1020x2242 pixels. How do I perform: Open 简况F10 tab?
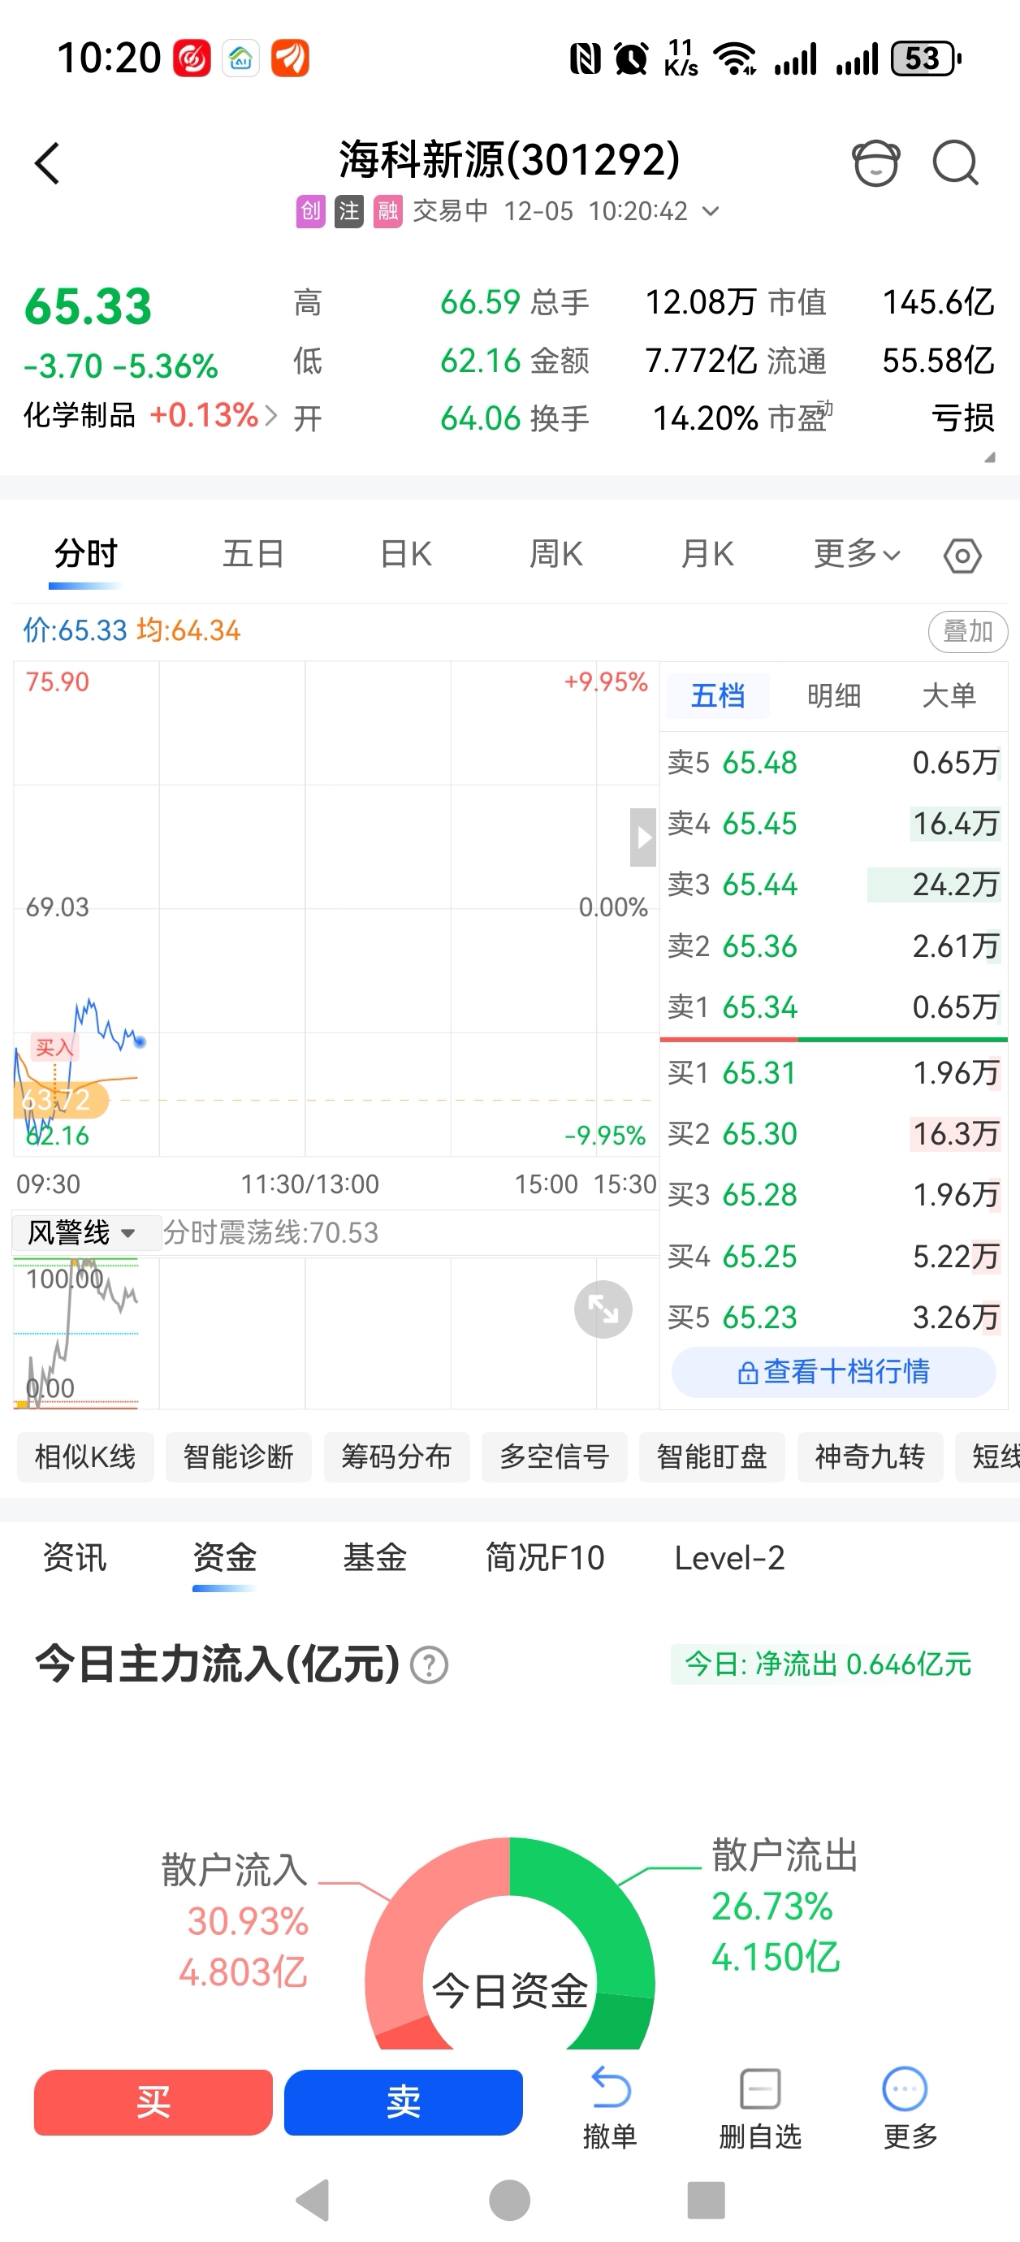point(545,1558)
